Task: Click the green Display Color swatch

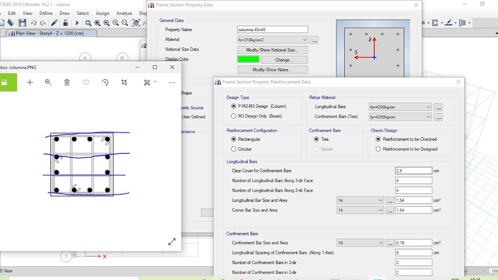Action: click(248, 59)
